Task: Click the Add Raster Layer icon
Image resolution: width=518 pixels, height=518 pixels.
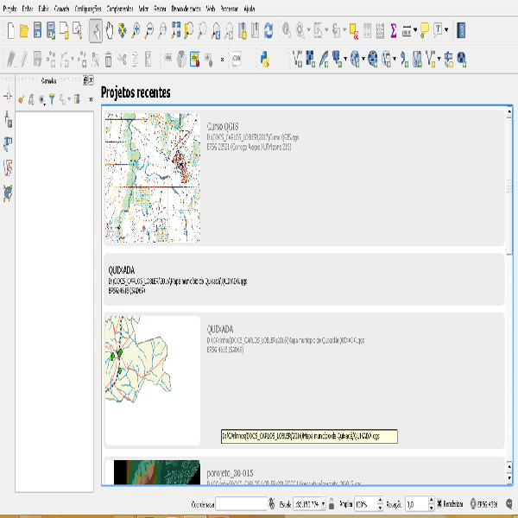Action: [x=311, y=59]
